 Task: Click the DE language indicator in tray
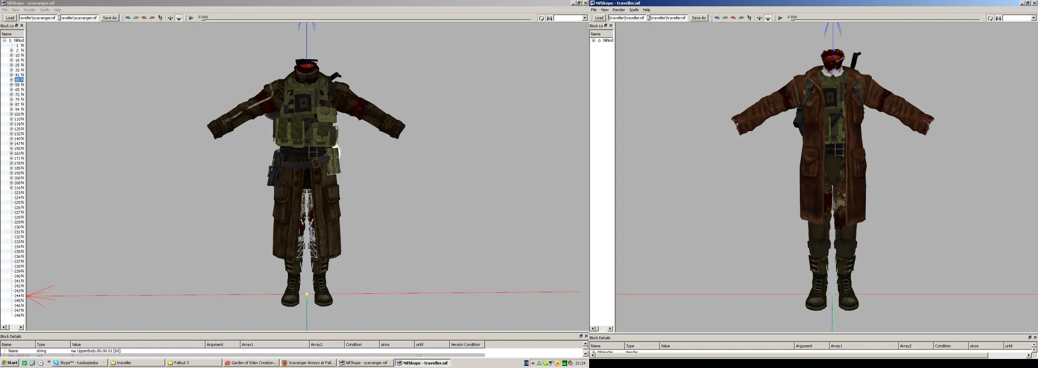pyautogui.click(x=526, y=363)
